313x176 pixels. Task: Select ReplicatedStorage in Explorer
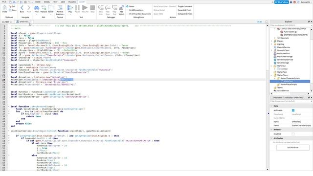pyautogui.click(x=285, y=57)
